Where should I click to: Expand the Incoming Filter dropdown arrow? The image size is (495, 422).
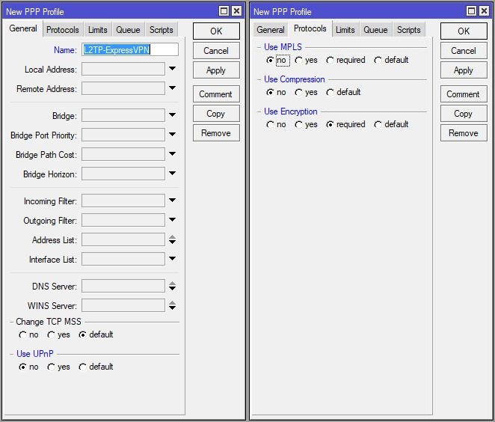[x=172, y=201]
